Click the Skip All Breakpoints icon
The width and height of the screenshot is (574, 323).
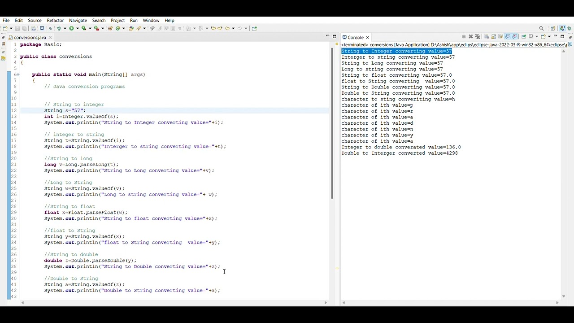tap(50, 28)
